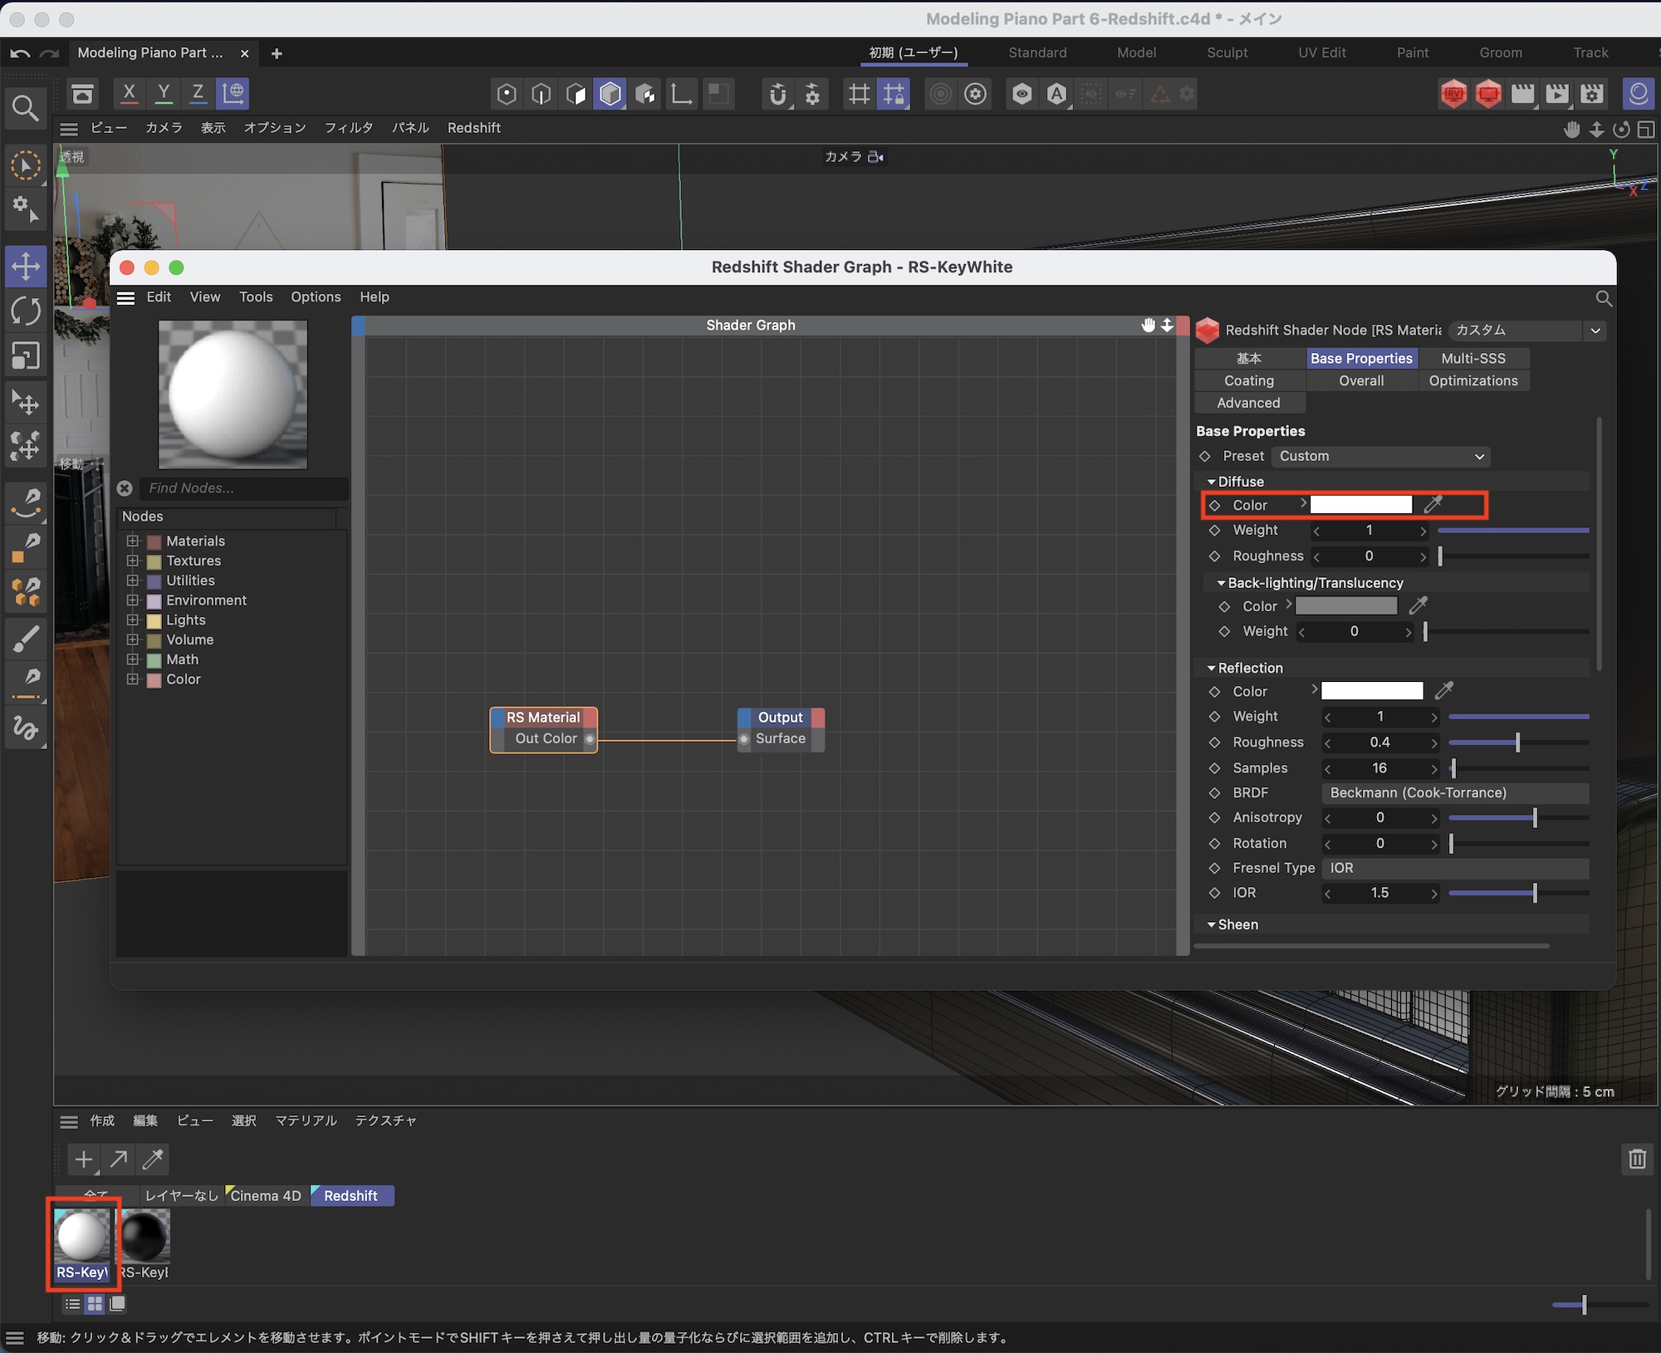Click the plus icon to create new material
Image resolution: width=1661 pixels, height=1353 pixels.
[83, 1159]
